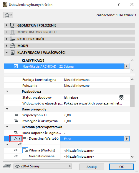Click scroll down arrow of properties list
This screenshot has height=173, width=139.
(133, 157)
